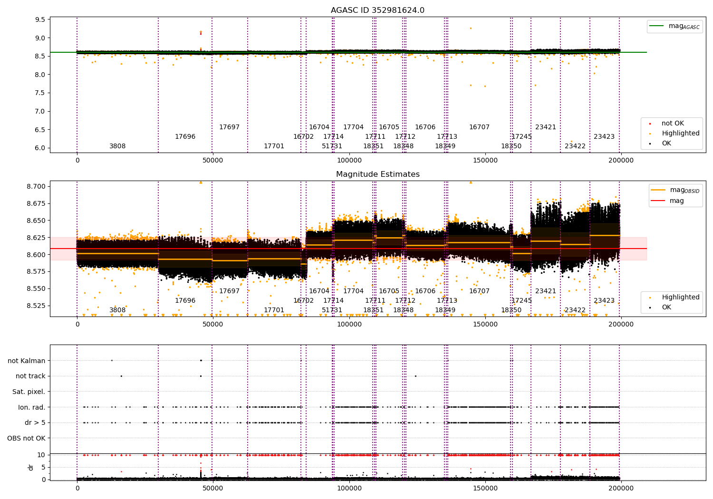This screenshot has height=499, width=713.
Task: Click the 10 tick on the dr axis
Action: pos(41,455)
